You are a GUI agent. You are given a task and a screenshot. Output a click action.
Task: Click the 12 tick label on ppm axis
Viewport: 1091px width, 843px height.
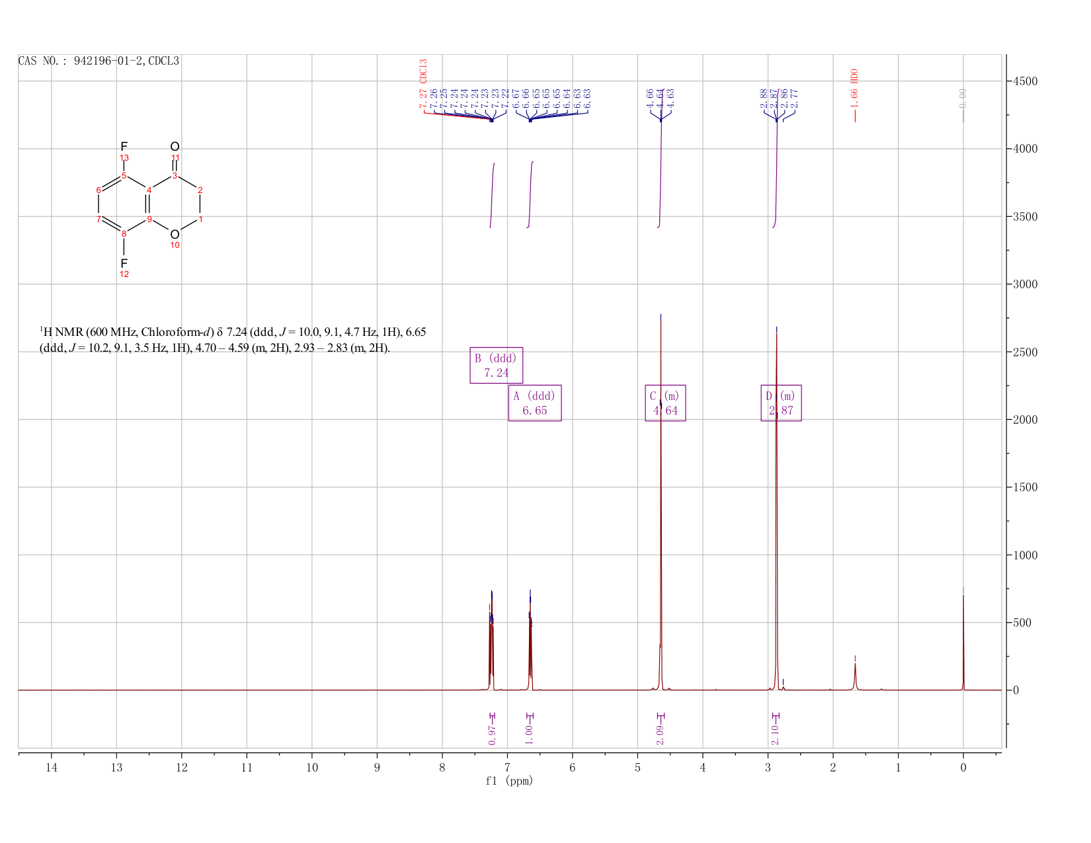coord(182,768)
